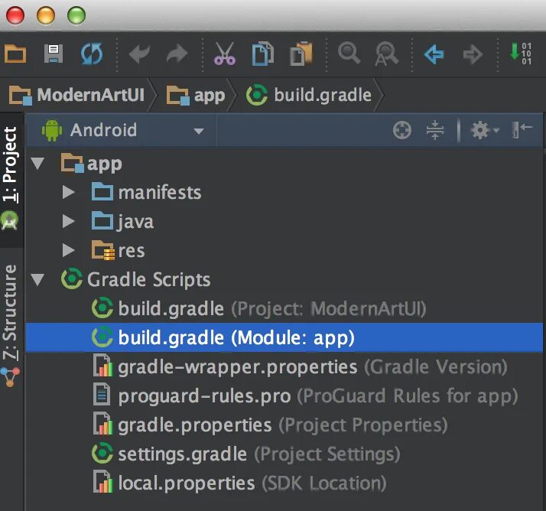
Task: Select the app module label
Action: coord(105,164)
